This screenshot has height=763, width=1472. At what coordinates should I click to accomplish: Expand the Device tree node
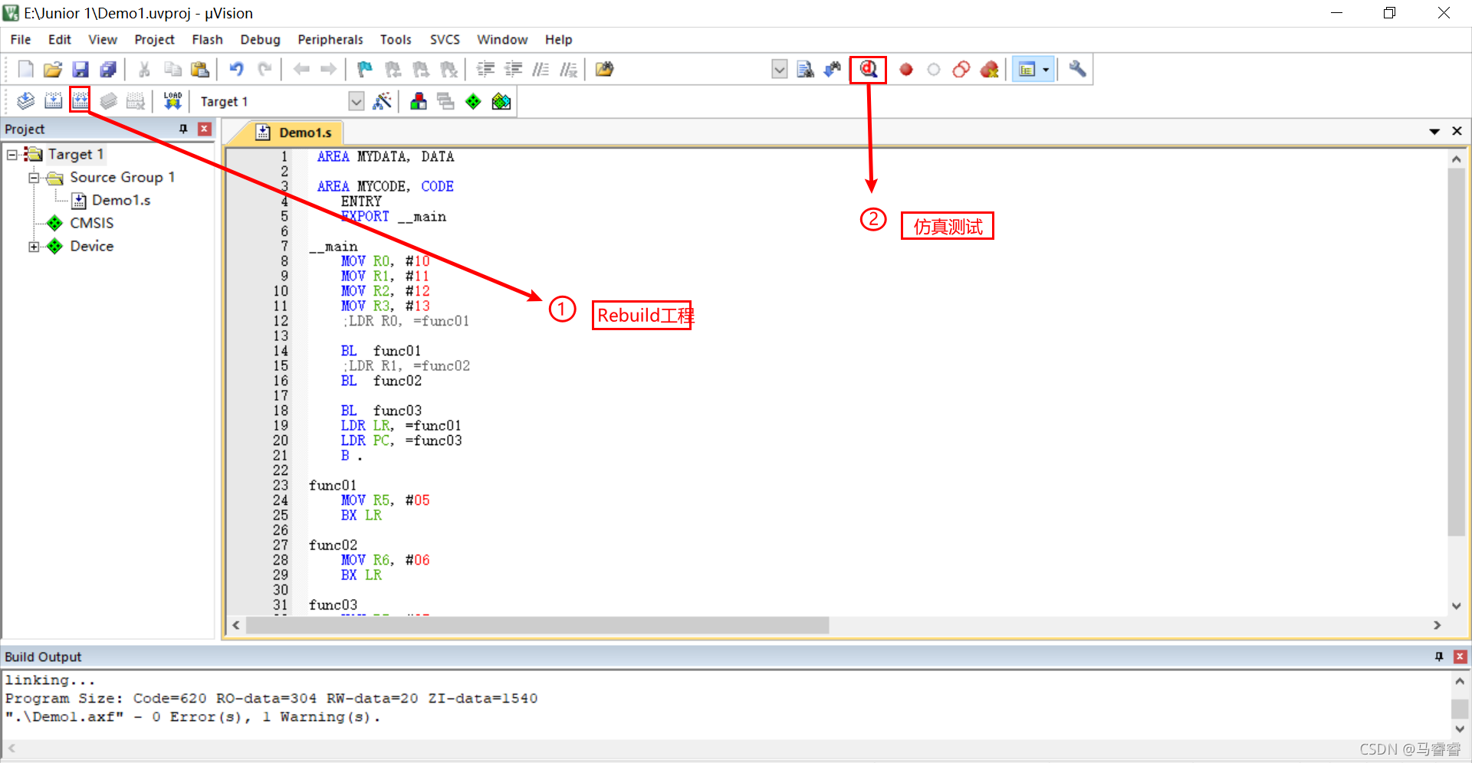[x=34, y=247]
